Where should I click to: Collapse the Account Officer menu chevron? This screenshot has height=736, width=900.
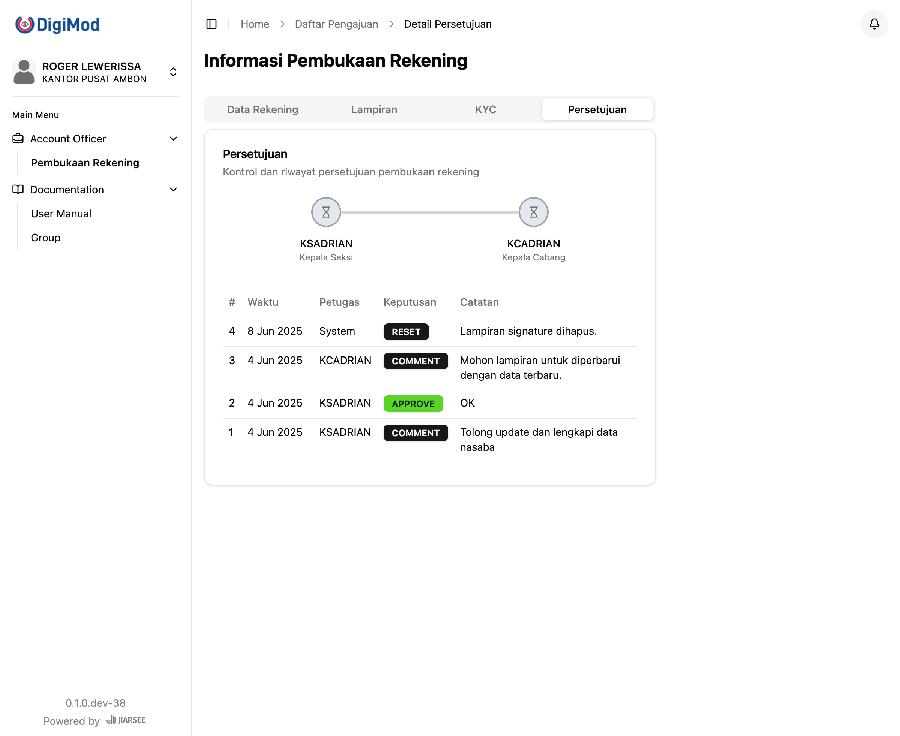tap(173, 139)
